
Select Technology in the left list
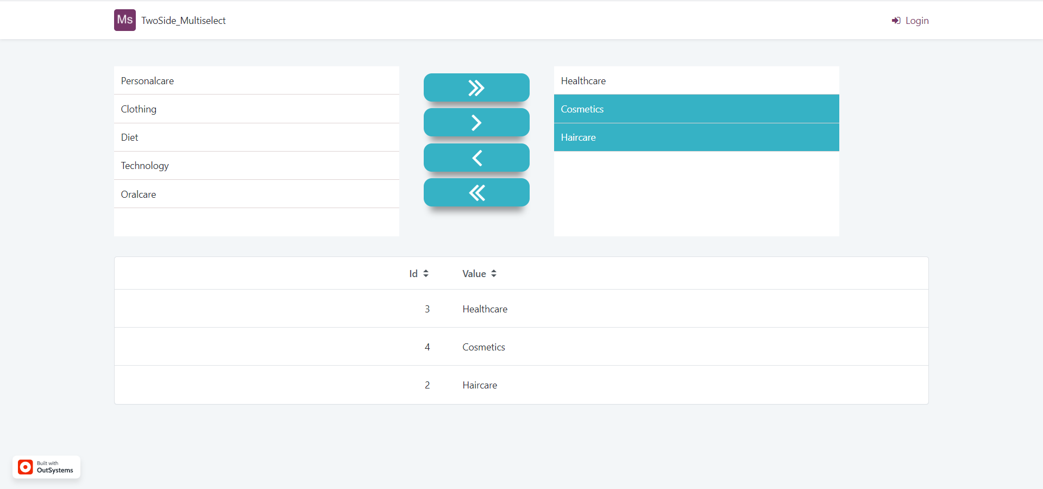(256, 165)
